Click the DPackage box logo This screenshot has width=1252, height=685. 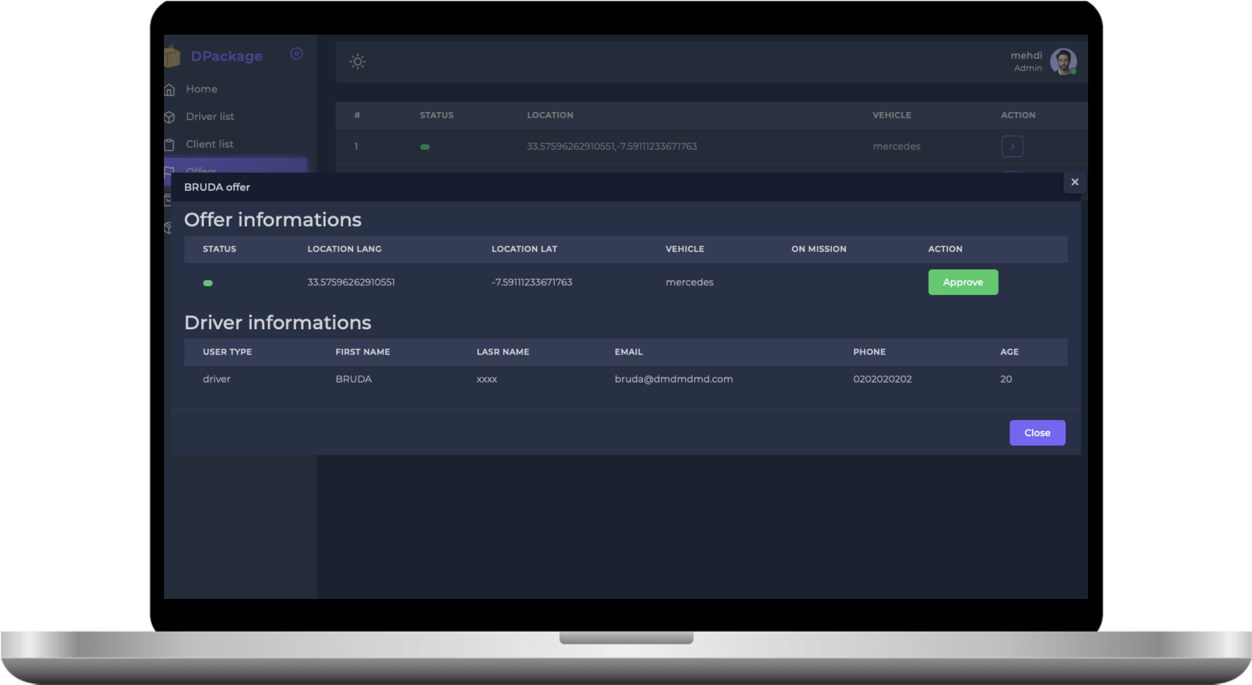172,57
